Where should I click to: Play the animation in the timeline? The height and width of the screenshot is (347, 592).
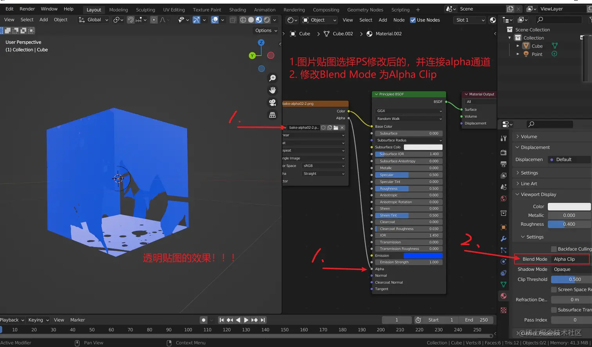[246, 320]
